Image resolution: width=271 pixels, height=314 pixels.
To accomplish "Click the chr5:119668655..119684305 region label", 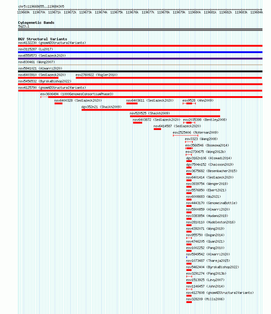I will pyautogui.click(x=41, y=6).
